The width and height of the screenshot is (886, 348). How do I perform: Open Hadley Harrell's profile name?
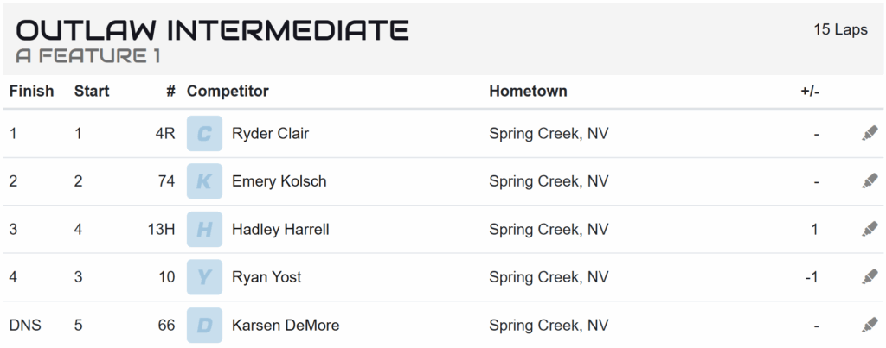click(x=280, y=229)
